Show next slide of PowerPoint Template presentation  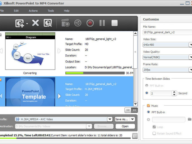[59, 96]
